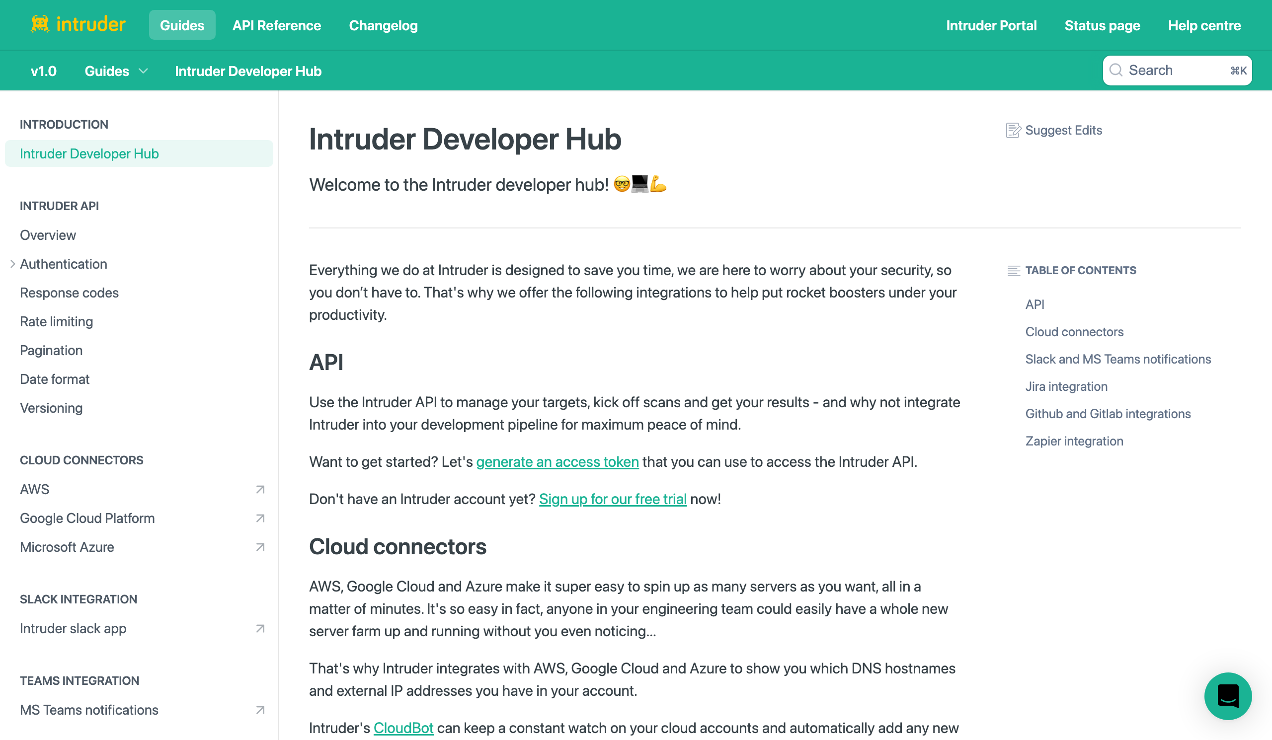Open the v1.0 version selector
1272x740 pixels.
[43, 71]
